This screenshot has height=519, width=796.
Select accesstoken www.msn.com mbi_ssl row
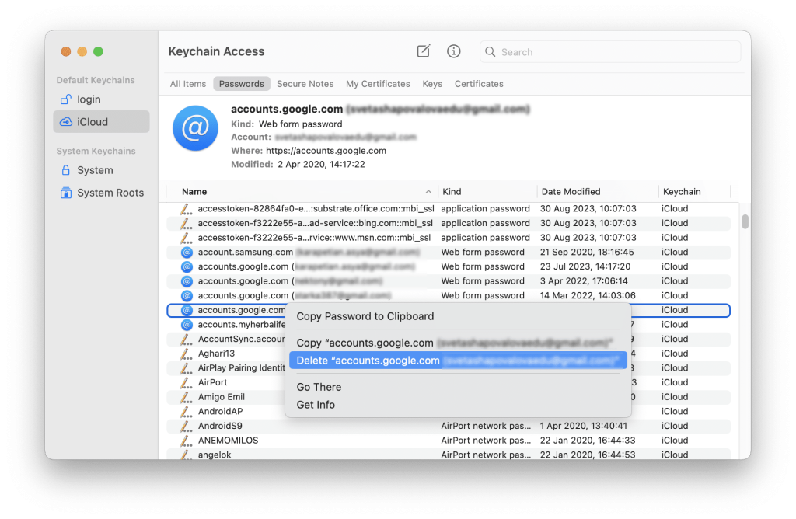[449, 238]
